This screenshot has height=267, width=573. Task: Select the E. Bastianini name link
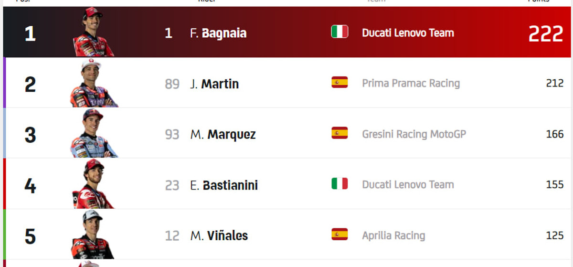pos(224,185)
